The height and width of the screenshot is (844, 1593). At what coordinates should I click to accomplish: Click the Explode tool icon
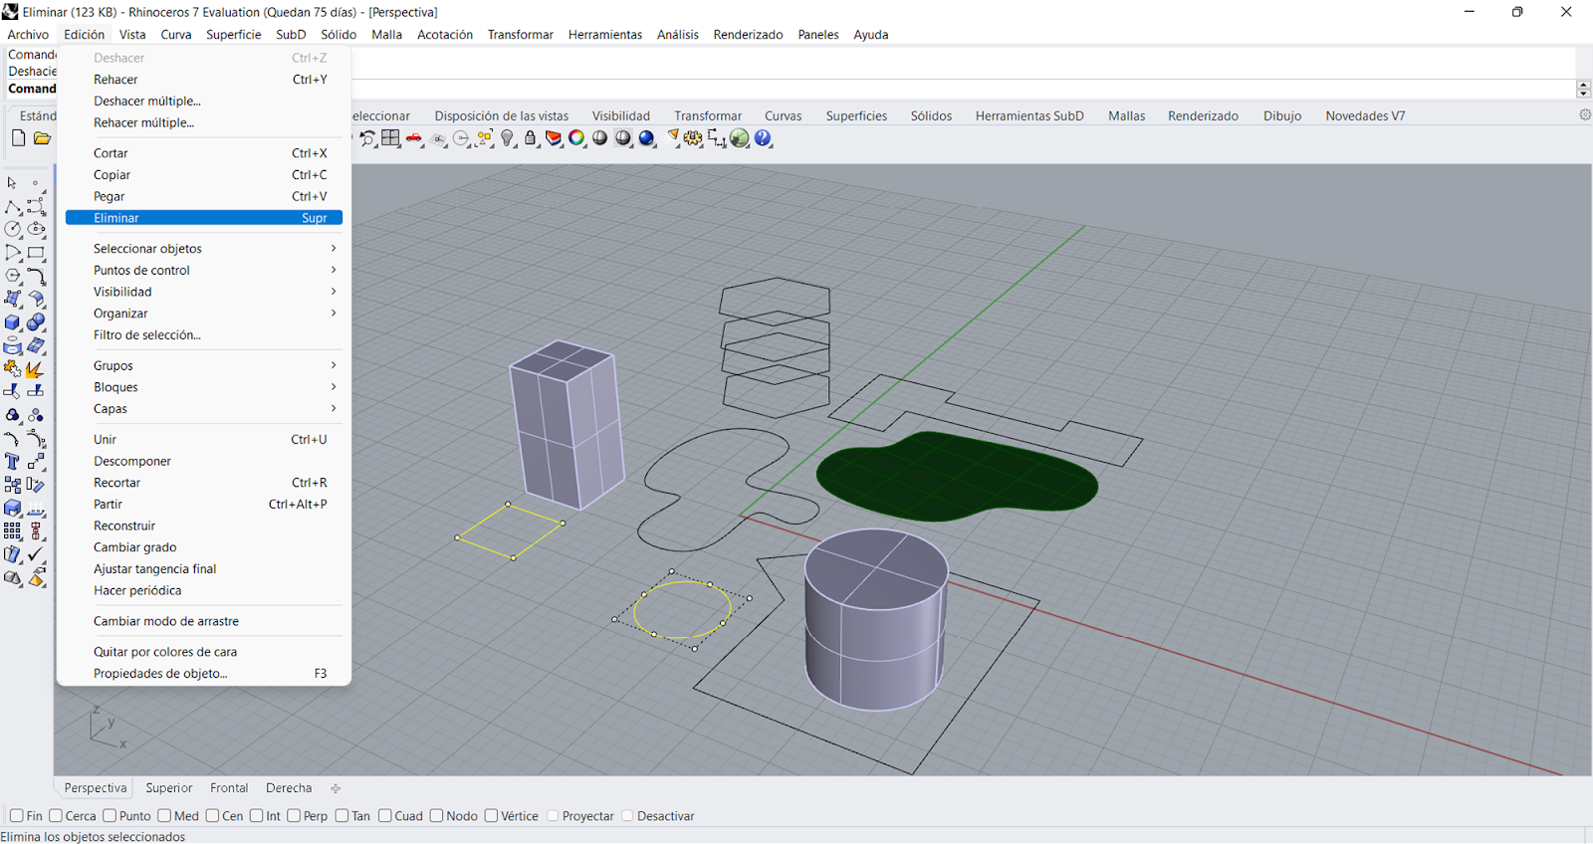click(x=35, y=369)
